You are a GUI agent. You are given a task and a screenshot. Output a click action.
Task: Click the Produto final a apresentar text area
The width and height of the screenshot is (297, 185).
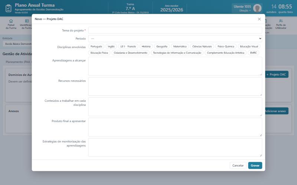(x=175, y=127)
